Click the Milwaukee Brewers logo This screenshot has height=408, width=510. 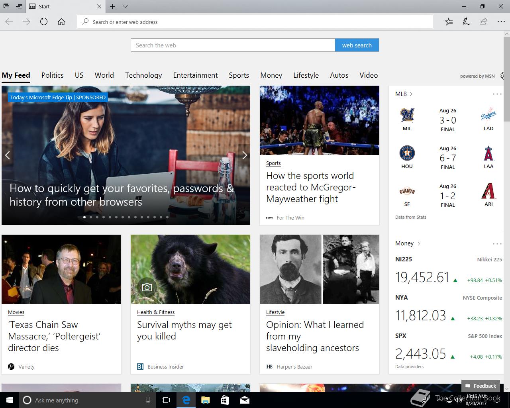[x=407, y=115]
